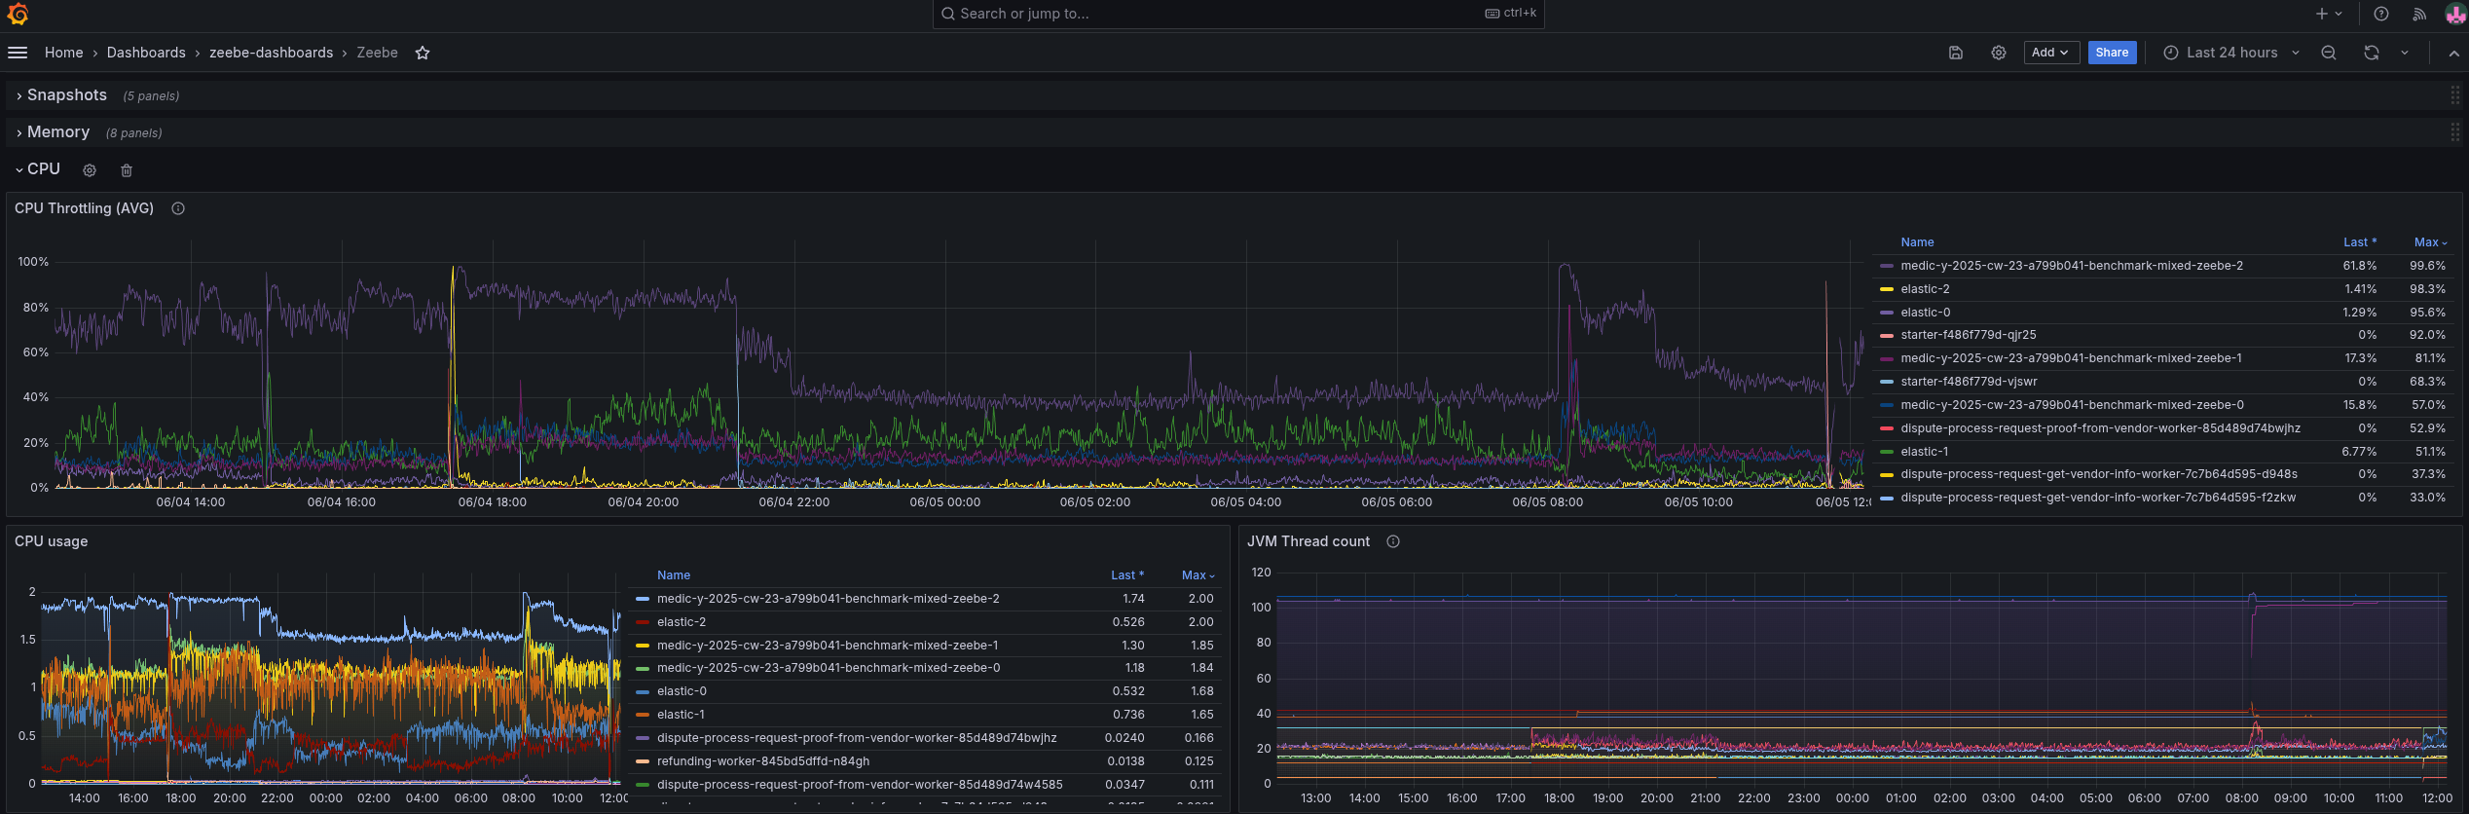The height and width of the screenshot is (814, 2469).
Task: Open color swatch for CPU usage elastic-0
Action: tap(643, 691)
